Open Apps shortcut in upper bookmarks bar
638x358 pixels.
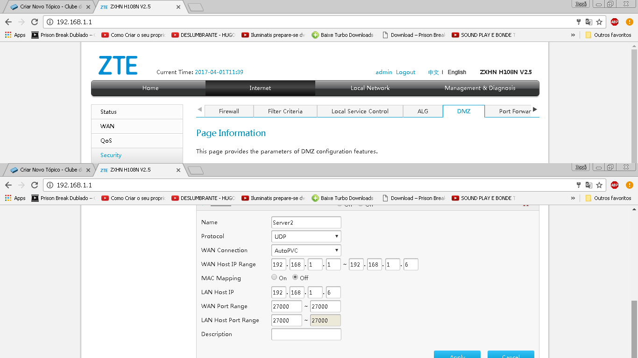pos(15,35)
